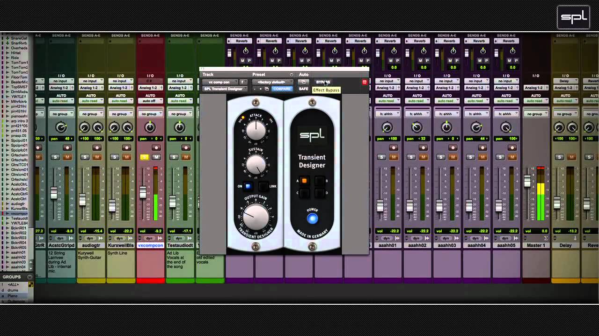Solo the Testaudiodt track
The width and height of the screenshot is (599, 336).
click(x=174, y=157)
